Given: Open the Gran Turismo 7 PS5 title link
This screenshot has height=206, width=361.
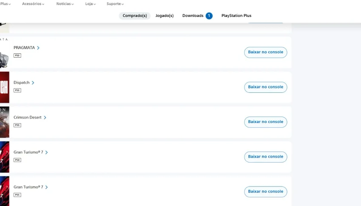Looking at the screenshot, I should click(x=28, y=187).
